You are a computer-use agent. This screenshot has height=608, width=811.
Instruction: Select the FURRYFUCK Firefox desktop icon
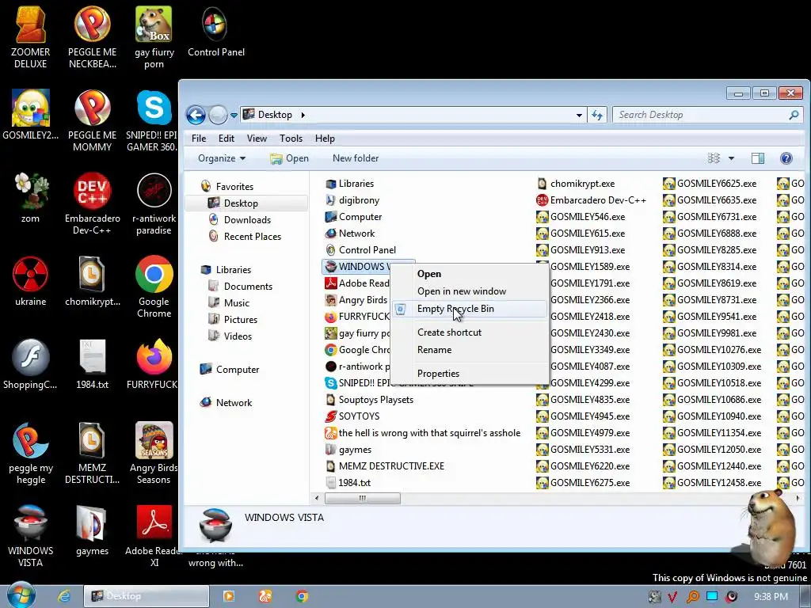(153, 363)
